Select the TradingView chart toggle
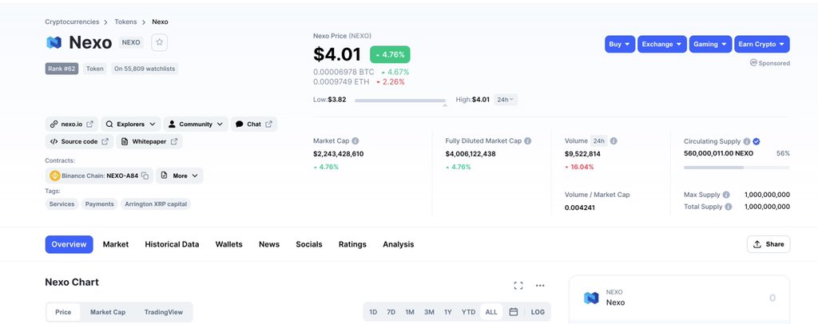The width and height of the screenshot is (818, 324). click(x=164, y=312)
